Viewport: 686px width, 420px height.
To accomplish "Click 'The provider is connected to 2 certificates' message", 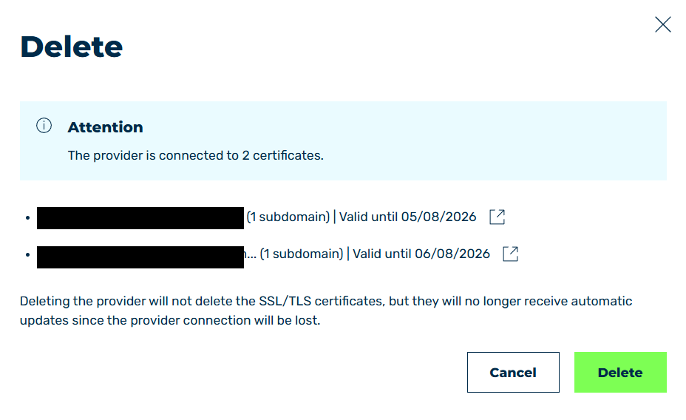I will tap(196, 156).
